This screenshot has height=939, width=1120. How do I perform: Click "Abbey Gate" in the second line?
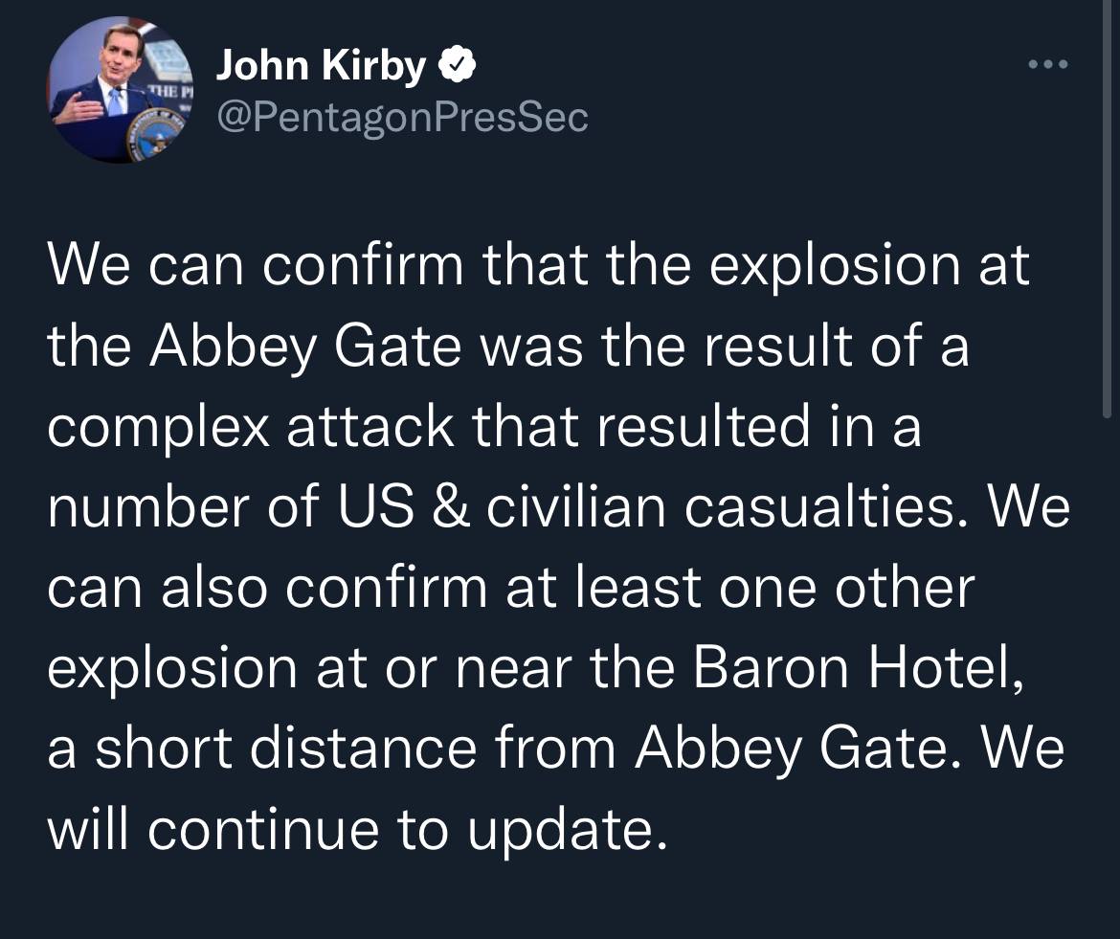[x=305, y=347]
